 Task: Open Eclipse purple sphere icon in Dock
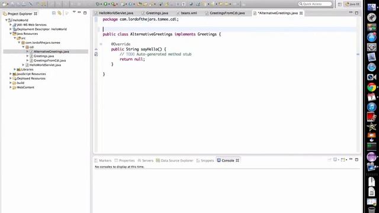(371, 157)
